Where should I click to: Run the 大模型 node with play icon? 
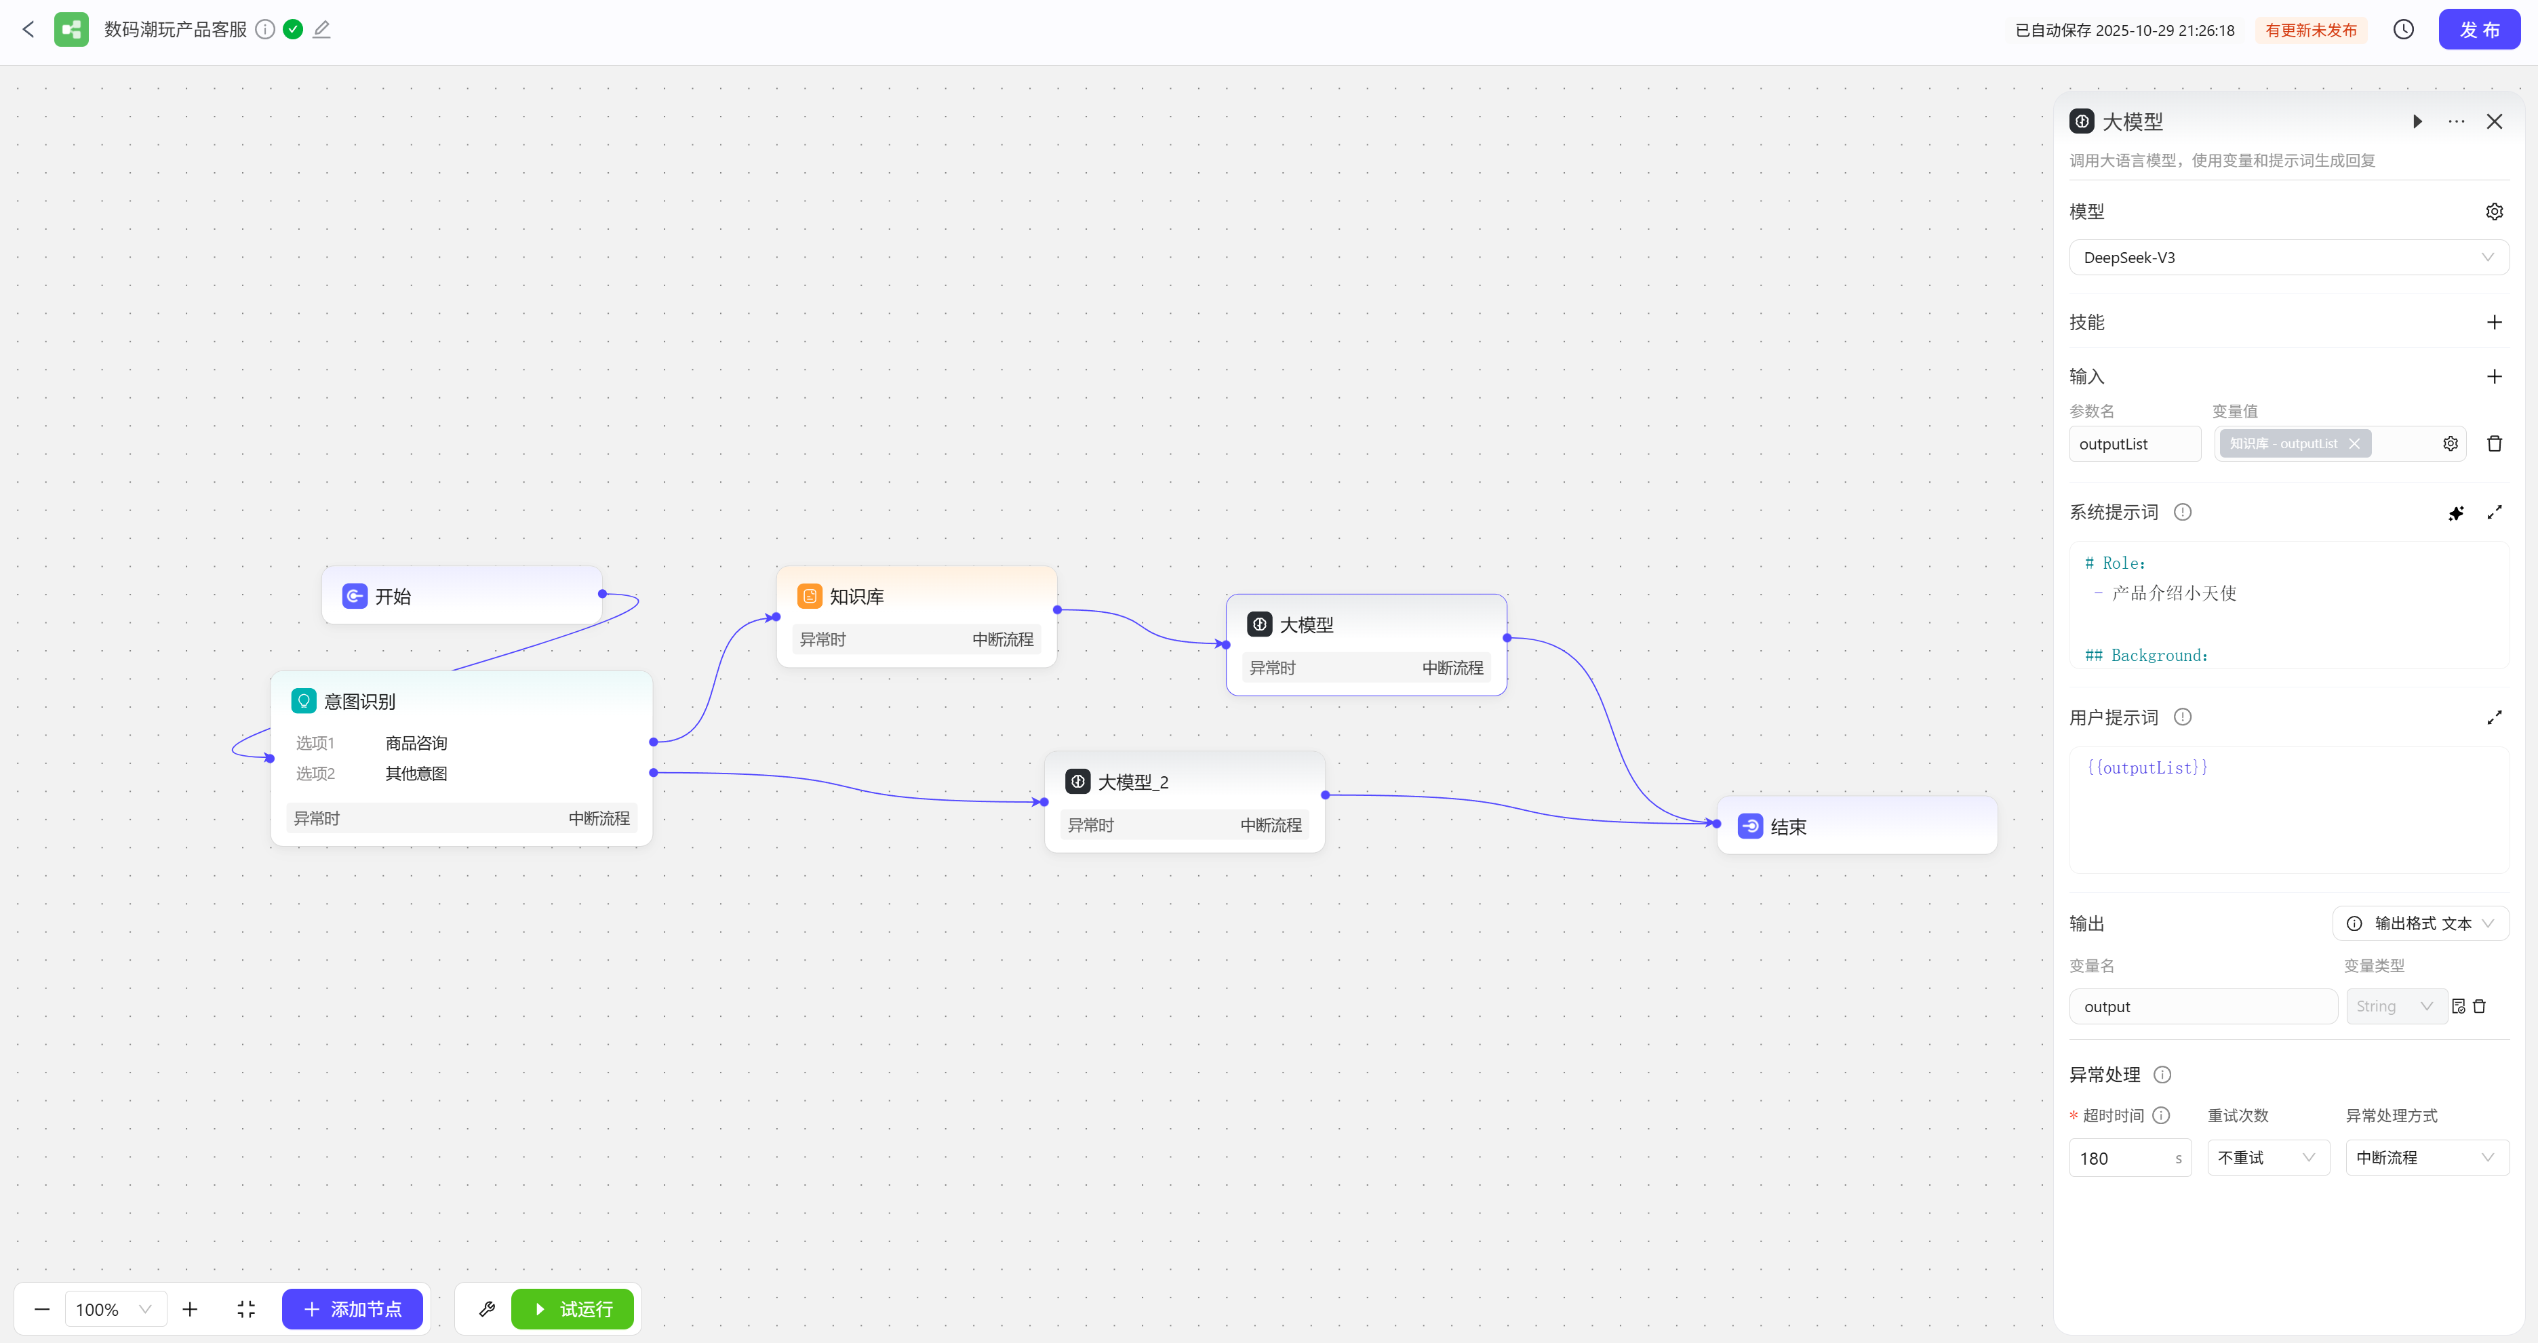point(2417,121)
